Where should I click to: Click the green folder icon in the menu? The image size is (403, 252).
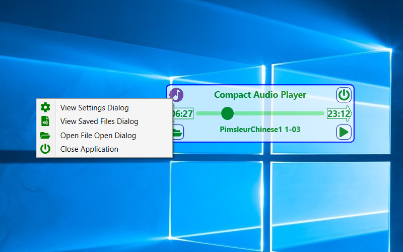point(45,135)
